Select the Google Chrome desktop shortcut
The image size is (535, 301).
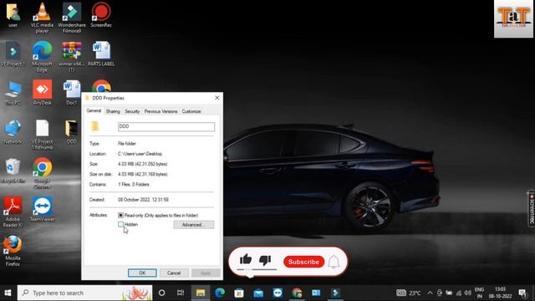pyautogui.click(x=43, y=174)
